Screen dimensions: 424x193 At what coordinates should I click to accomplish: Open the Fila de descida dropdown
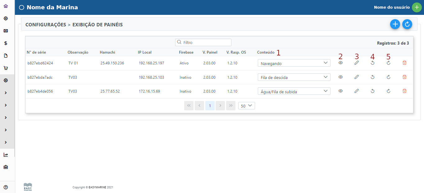[x=294, y=77]
